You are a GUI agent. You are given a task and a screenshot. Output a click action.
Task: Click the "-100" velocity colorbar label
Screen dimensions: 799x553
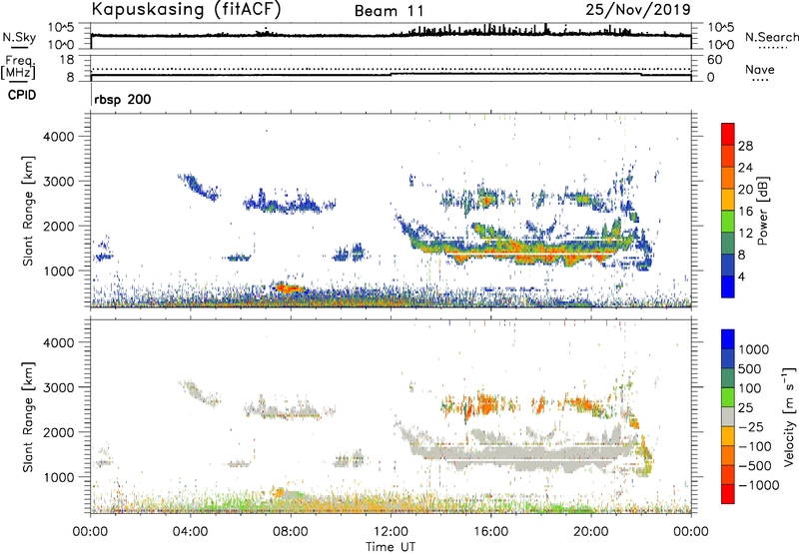(755, 446)
